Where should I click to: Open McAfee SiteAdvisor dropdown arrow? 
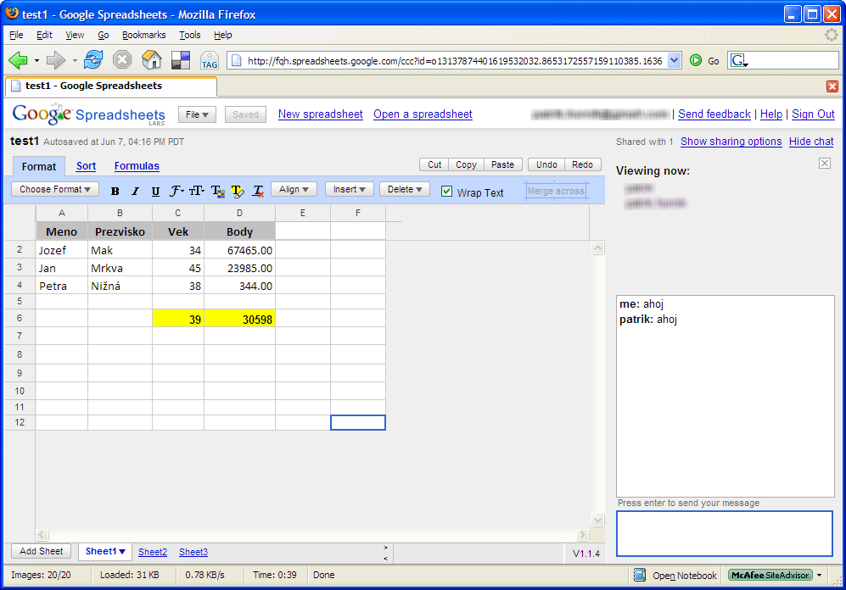(x=819, y=575)
